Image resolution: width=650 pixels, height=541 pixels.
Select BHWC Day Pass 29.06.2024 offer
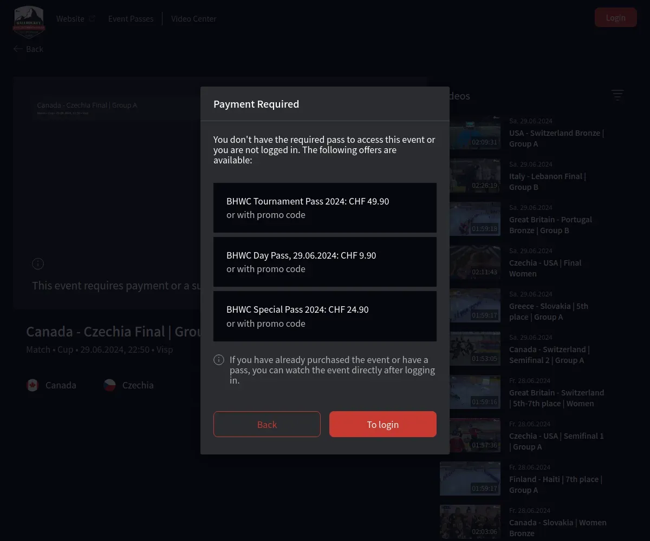point(325,262)
